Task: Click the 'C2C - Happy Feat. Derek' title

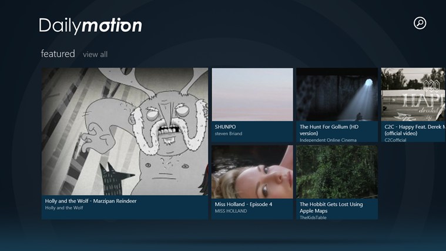Action: (414, 126)
